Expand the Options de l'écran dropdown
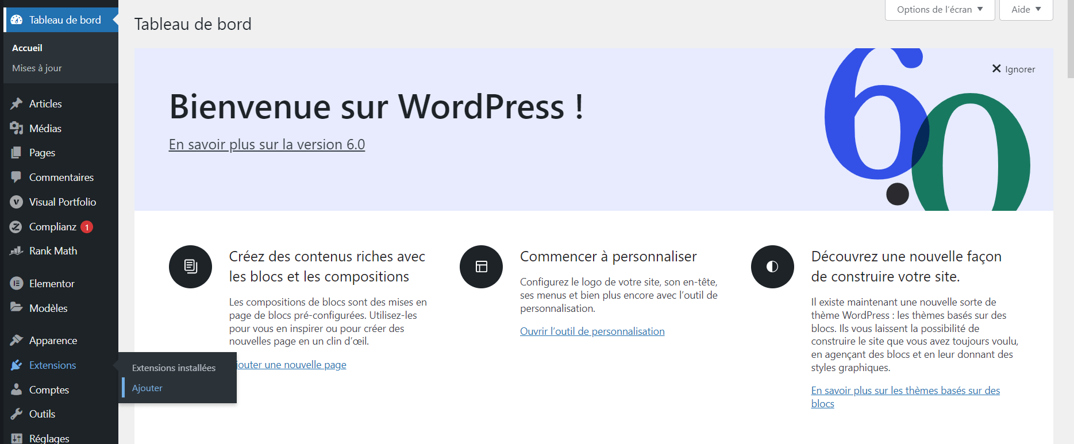1074x444 pixels. 940,10
